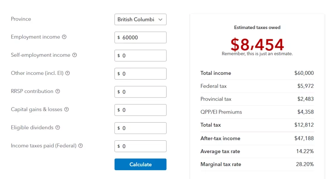327x179 pixels.
Task: Click the Income taxes paid (Federal) info icon
Action: [x=81, y=145]
